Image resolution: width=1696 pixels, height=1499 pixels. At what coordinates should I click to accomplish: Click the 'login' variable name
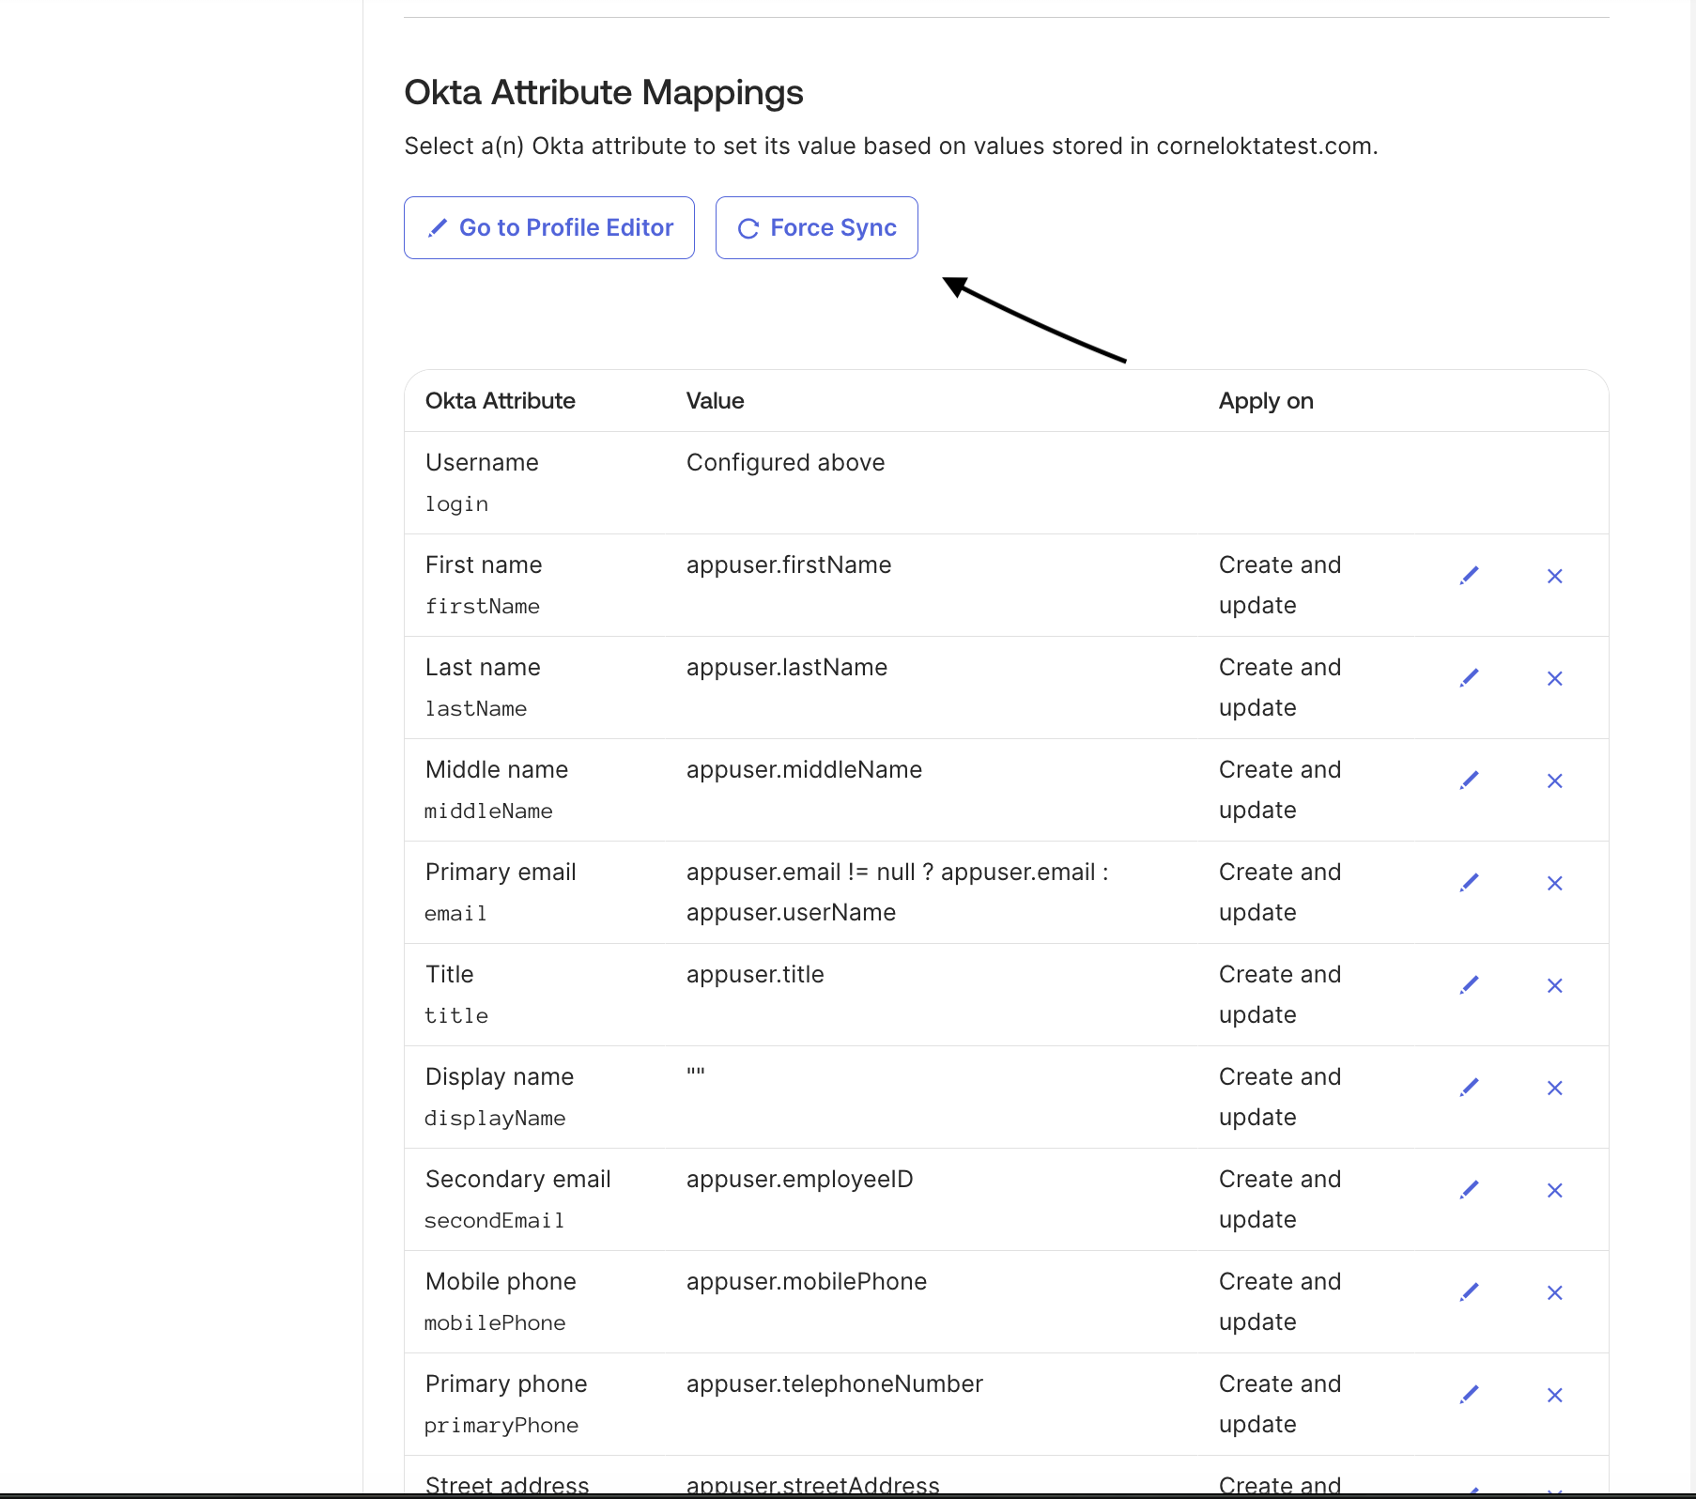[456, 504]
